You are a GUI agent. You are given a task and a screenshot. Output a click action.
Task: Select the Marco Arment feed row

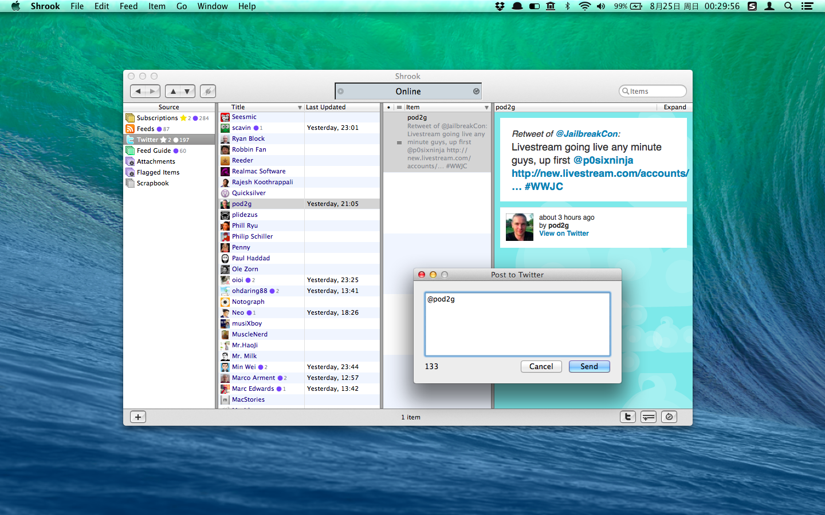point(299,378)
